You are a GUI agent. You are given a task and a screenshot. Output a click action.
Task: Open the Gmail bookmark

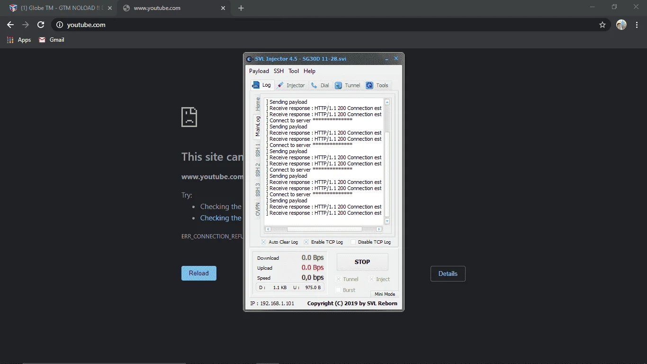(x=52, y=40)
